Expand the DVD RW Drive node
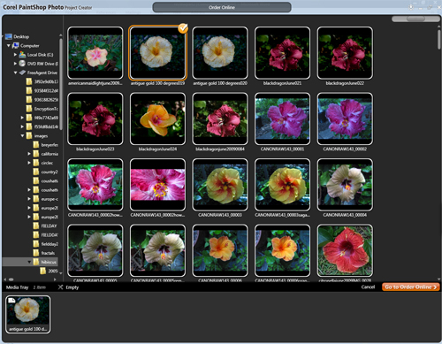 [15, 64]
